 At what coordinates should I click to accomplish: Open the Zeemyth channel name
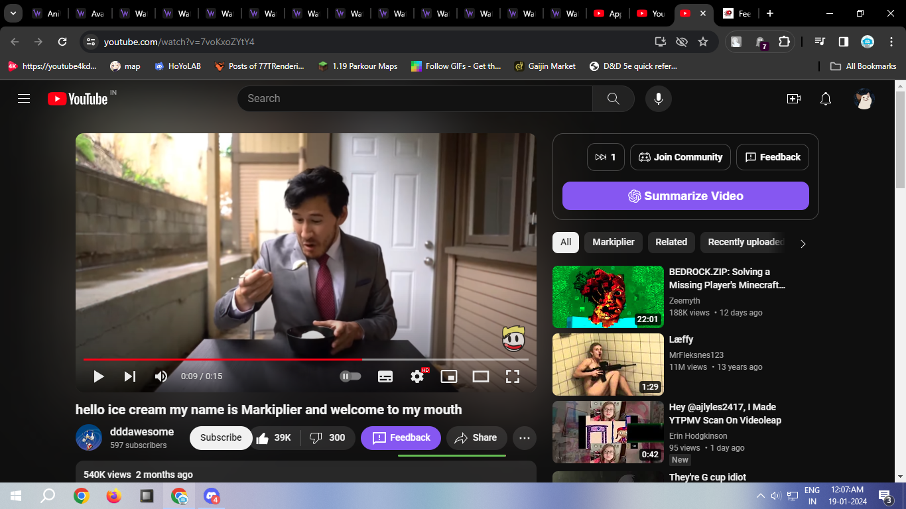(684, 301)
